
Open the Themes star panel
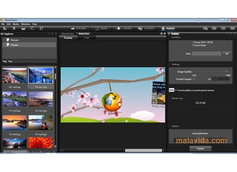pyautogui.click(x=124, y=28)
